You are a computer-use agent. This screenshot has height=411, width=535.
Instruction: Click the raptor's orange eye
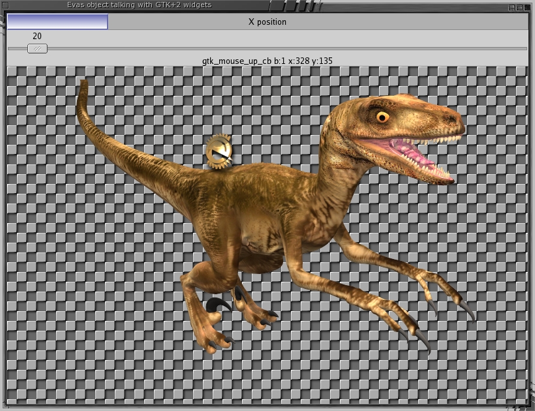382,117
